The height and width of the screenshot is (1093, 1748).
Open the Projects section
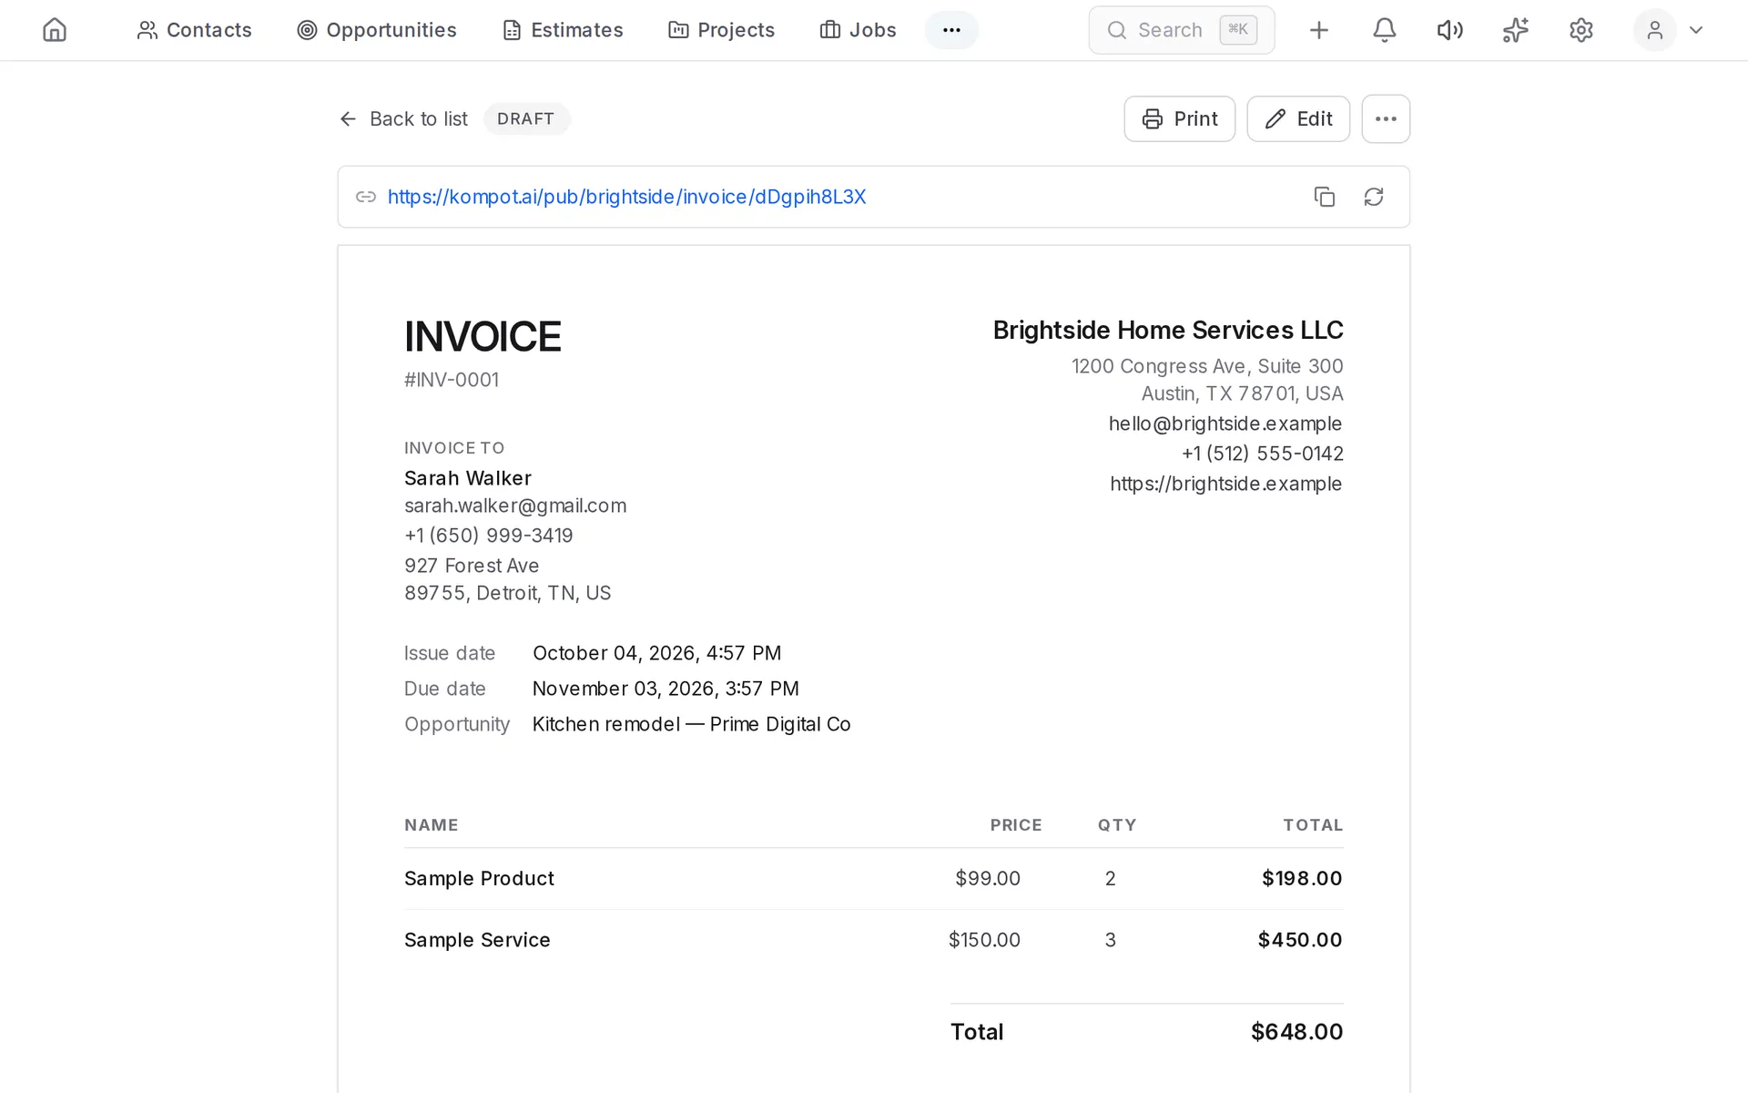[721, 30]
